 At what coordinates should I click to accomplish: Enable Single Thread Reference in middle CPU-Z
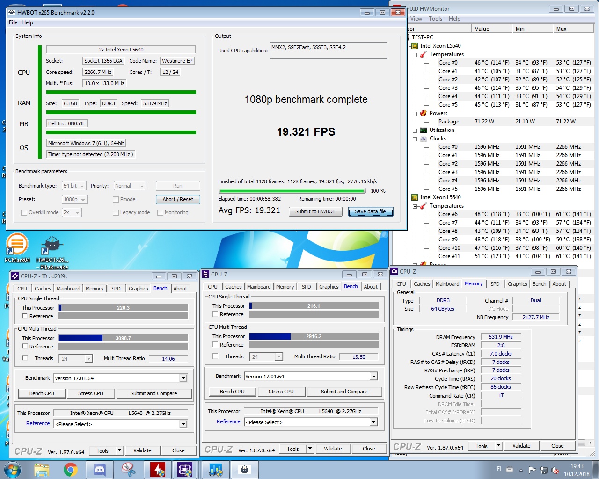click(216, 314)
